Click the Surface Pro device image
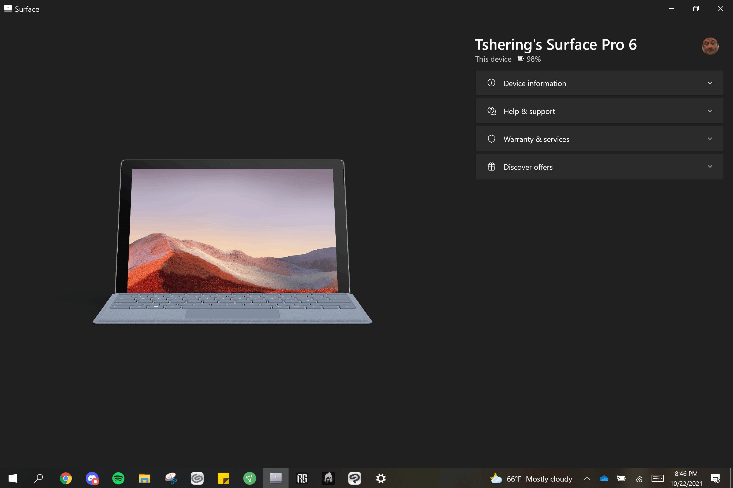This screenshot has height=488, width=733. tap(232, 242)
